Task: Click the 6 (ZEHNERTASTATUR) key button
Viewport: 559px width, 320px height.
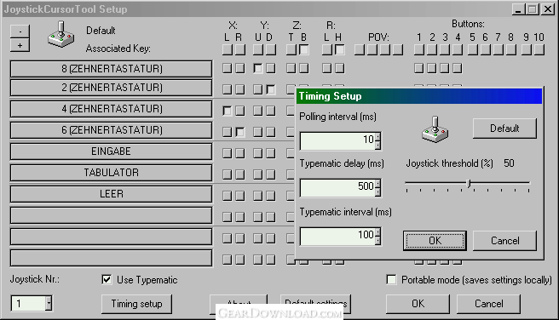Action: (x=112, y=130)
